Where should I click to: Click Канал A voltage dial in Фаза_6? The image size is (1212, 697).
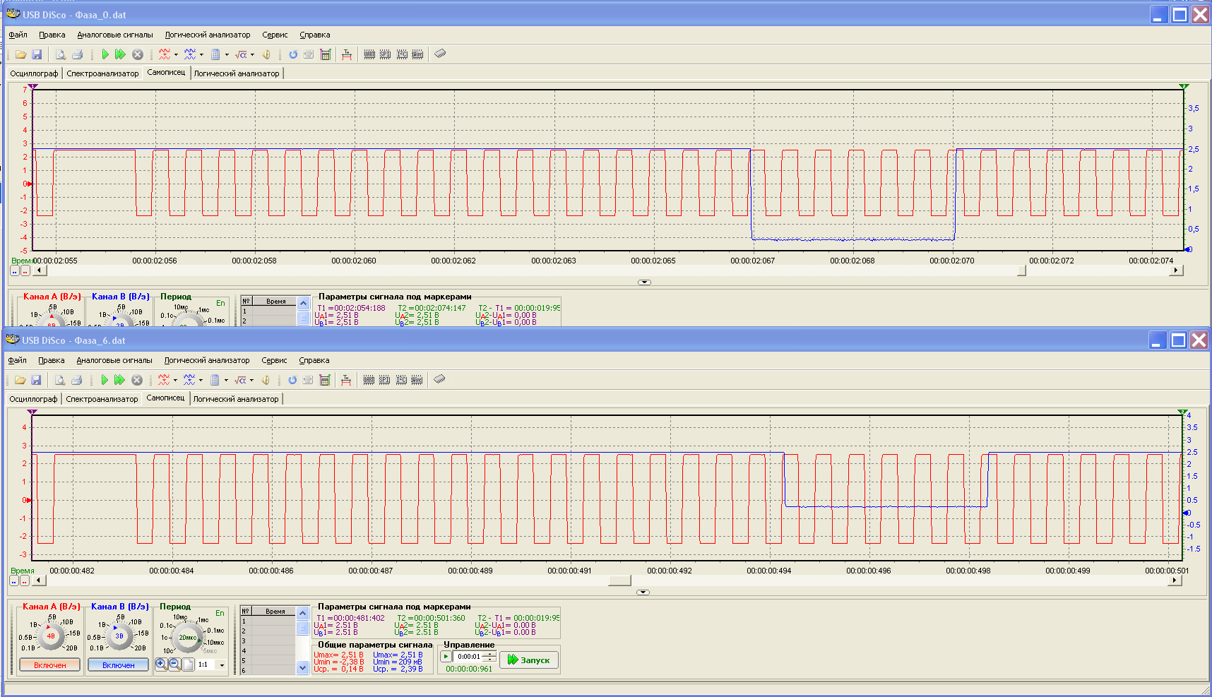pos(51,636)
